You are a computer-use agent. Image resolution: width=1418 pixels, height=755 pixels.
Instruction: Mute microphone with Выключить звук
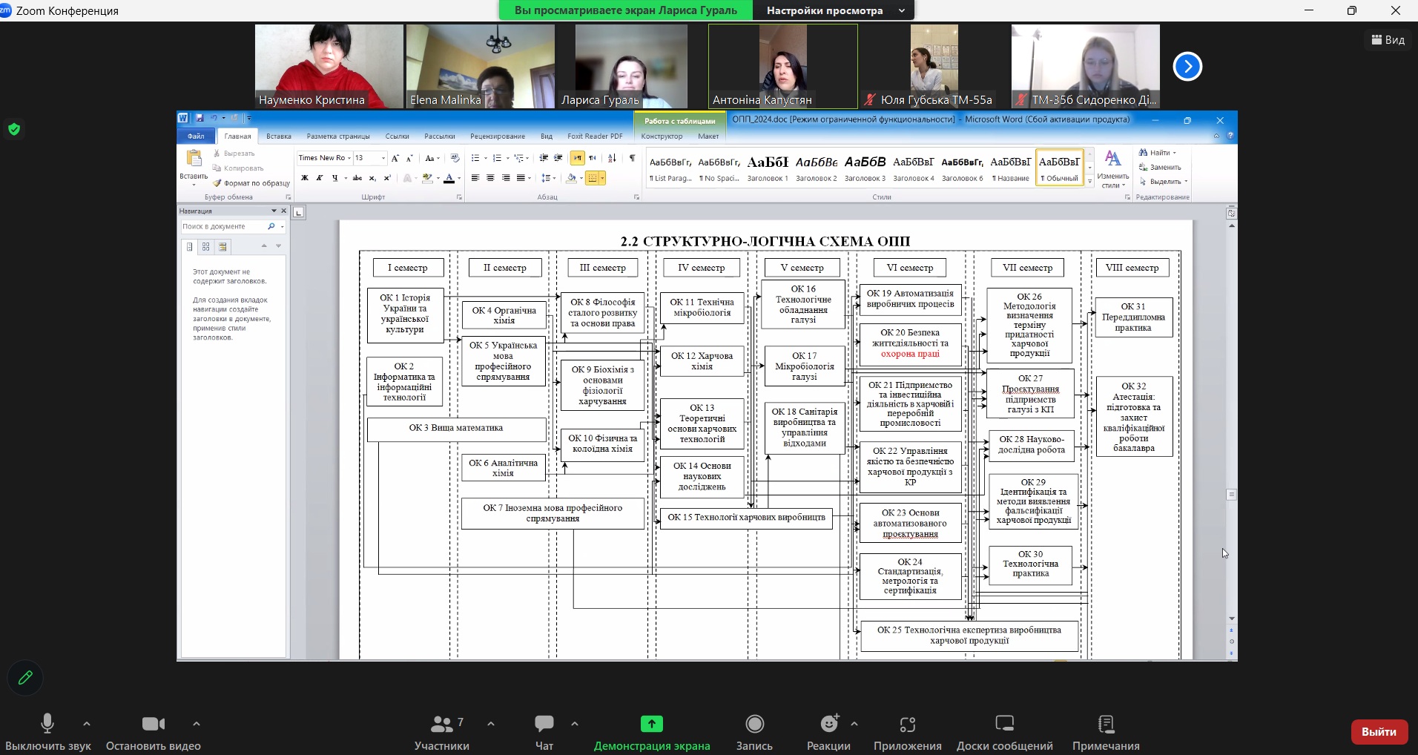pyautogui.click(x=47, y=725)
